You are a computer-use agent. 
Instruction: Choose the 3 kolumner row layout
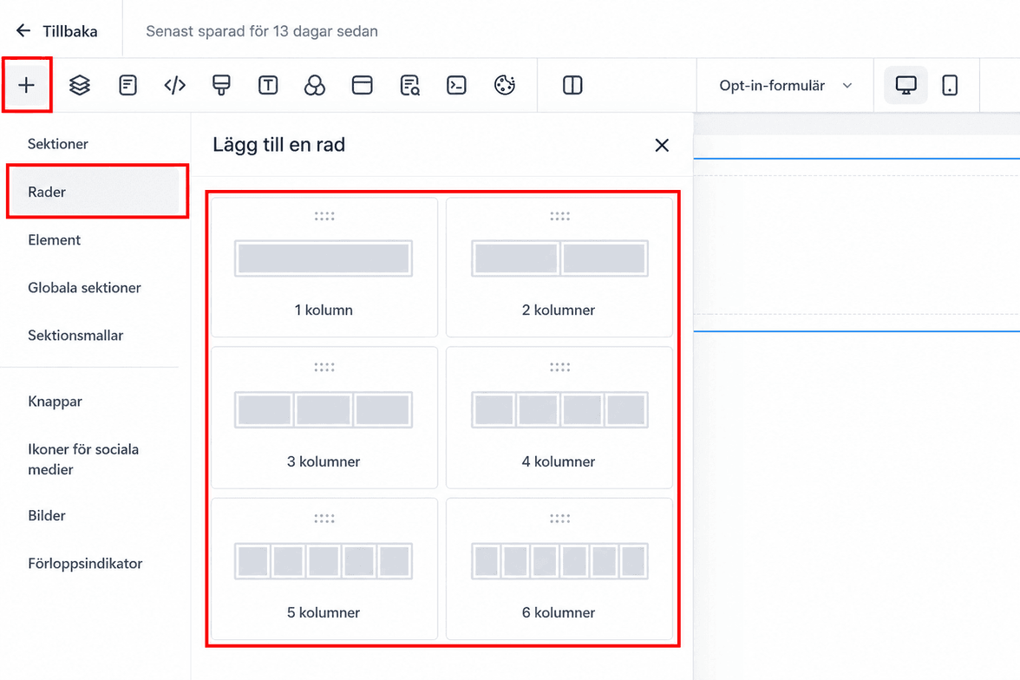click(324, 417)
